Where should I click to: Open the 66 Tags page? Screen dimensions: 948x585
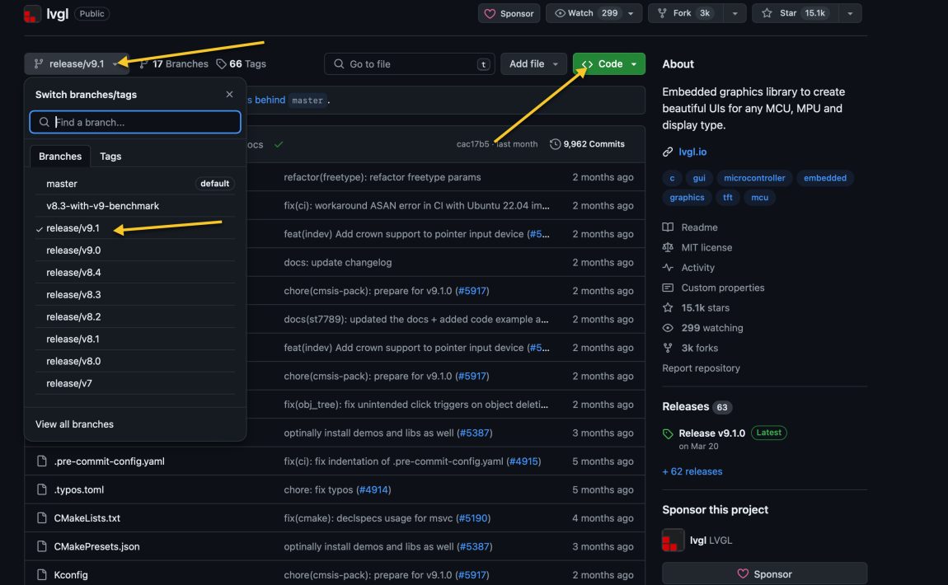pos(241,63)
